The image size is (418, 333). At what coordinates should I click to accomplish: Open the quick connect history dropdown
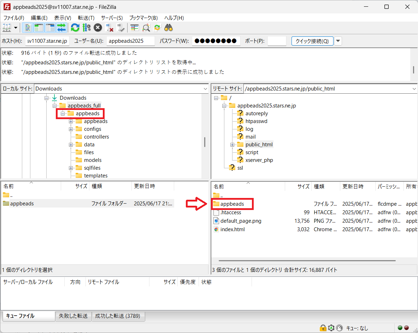338,41
